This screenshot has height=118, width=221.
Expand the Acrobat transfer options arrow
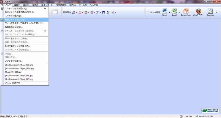[x=216, y=12]
